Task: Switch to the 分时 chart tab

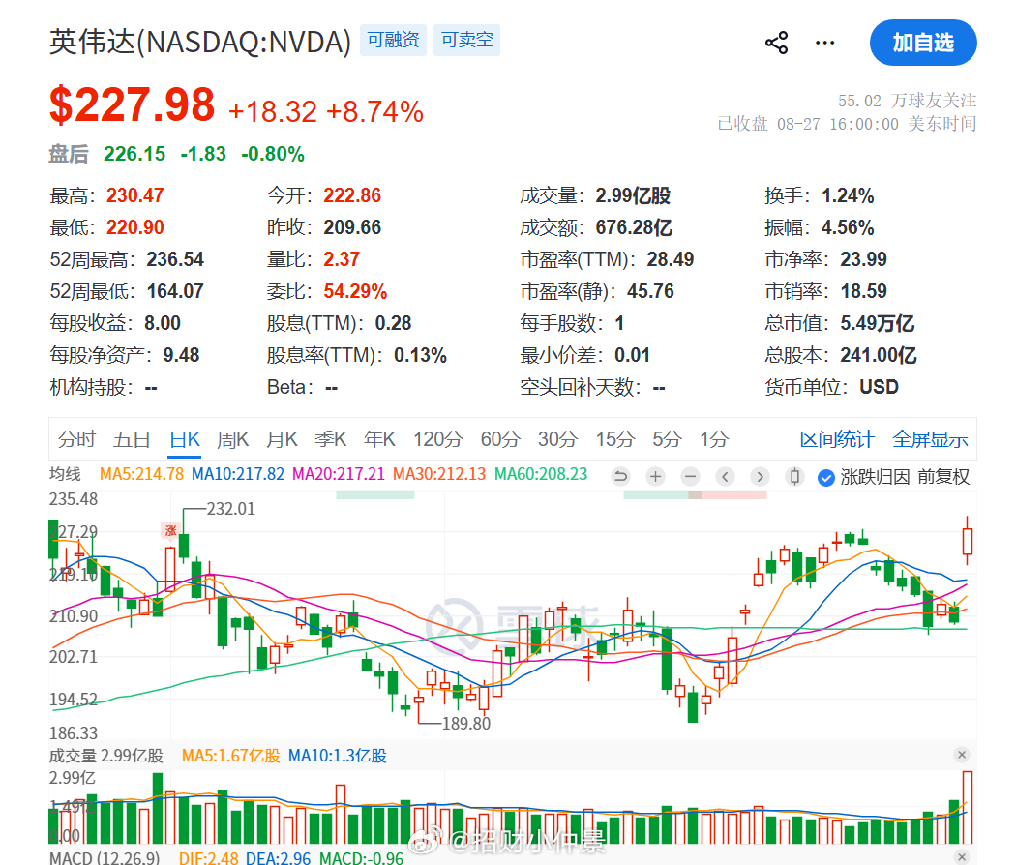Action: coord(76,439)
